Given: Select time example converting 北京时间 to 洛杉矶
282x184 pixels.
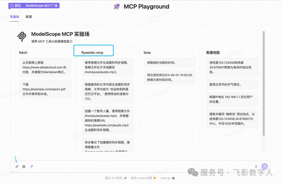Looking at the screenshot, I should click(x=170, y=77).
